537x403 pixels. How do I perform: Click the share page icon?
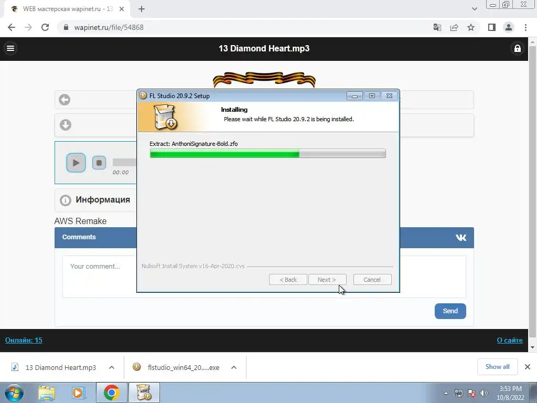(x=454, y=27)
